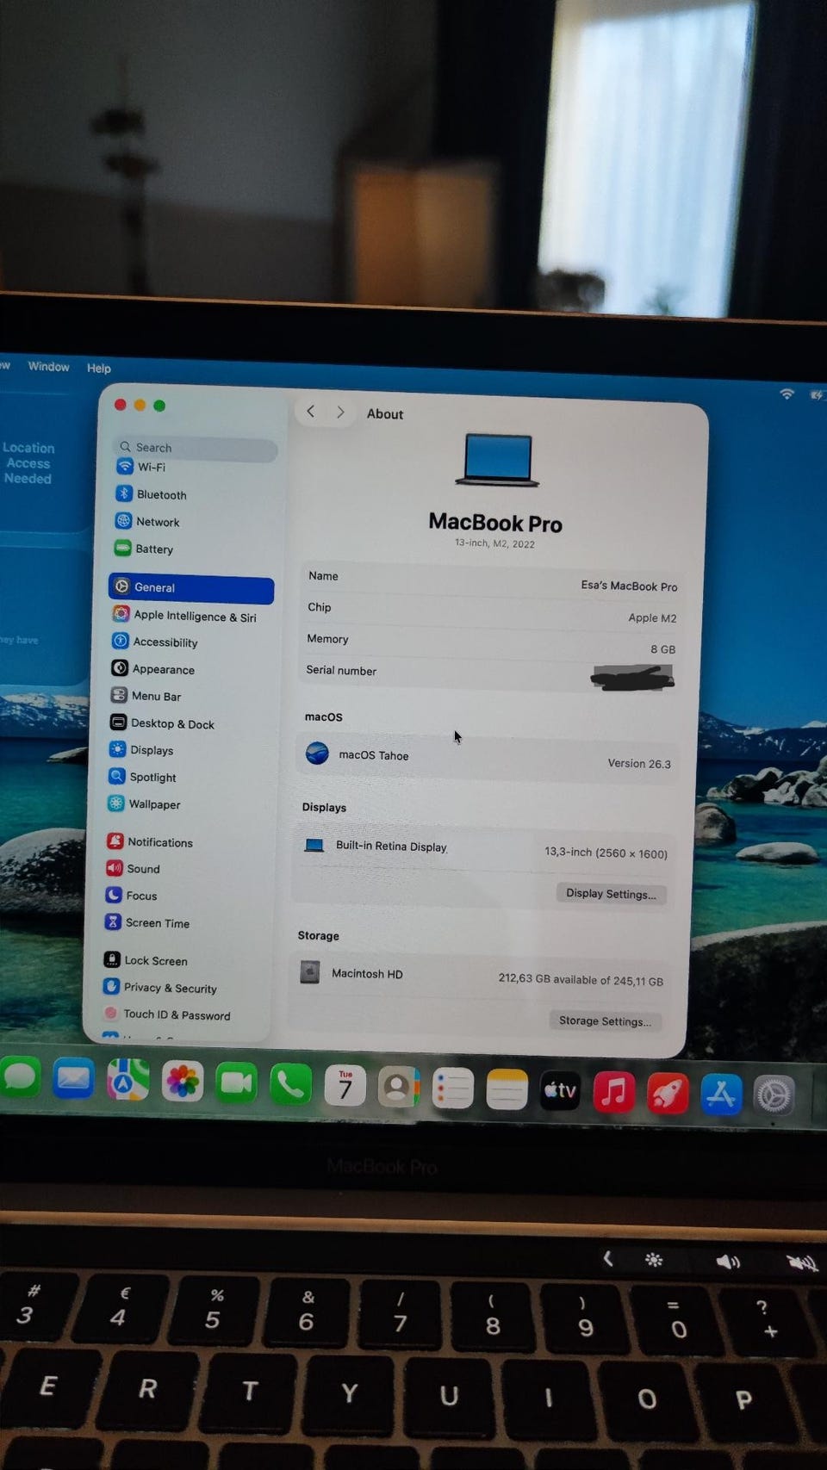The width and height of the screenshot is (827, 1470).
Task: Click the "13-inch, M2, 2022" model subtitle
Action: coord(494,543)
